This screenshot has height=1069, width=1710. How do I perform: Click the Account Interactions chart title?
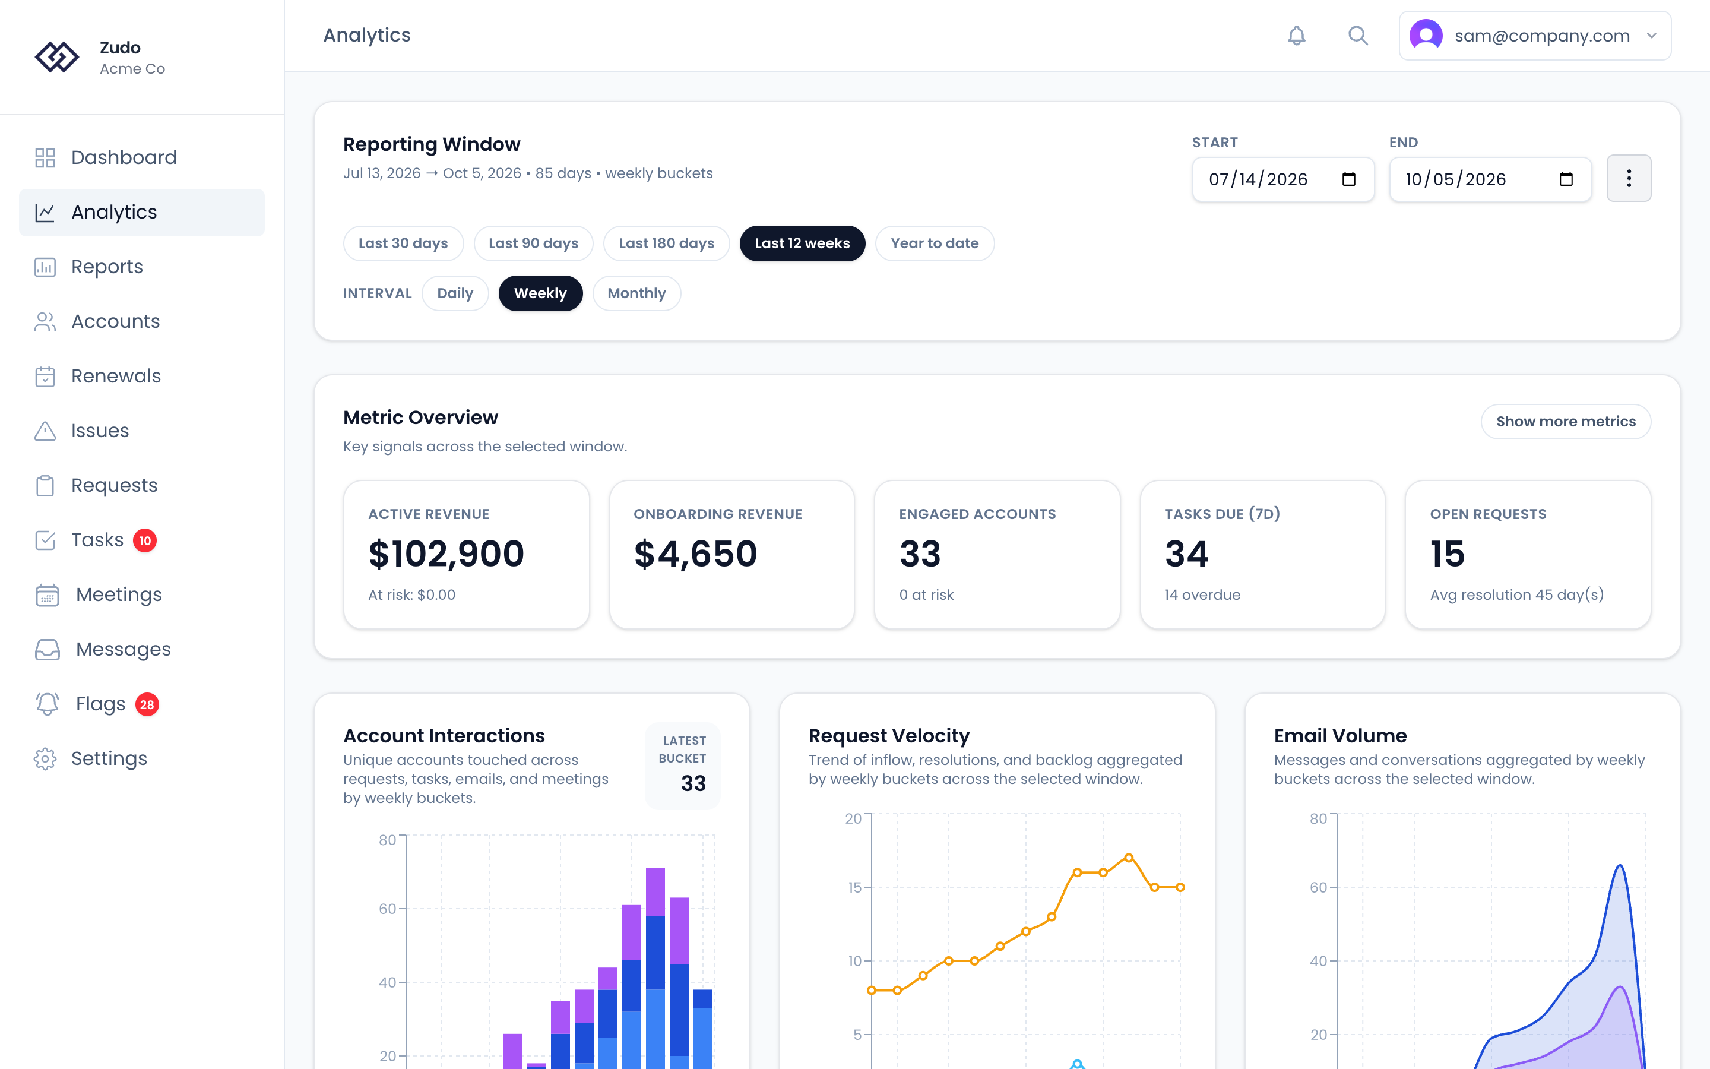point(444,736)
